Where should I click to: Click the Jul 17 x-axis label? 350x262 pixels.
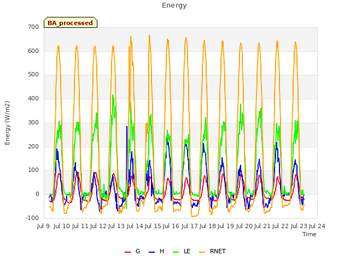189,226
